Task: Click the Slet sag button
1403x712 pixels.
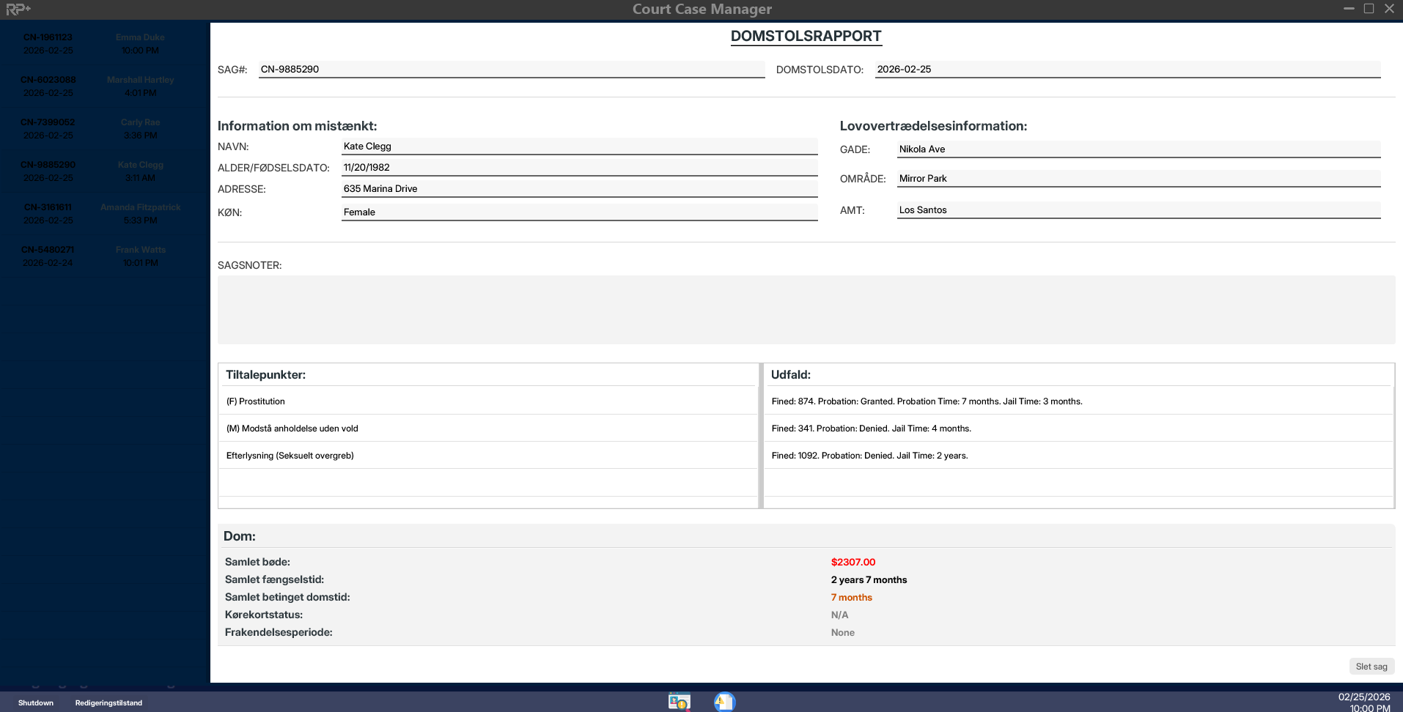Action: click(1371, 667)
